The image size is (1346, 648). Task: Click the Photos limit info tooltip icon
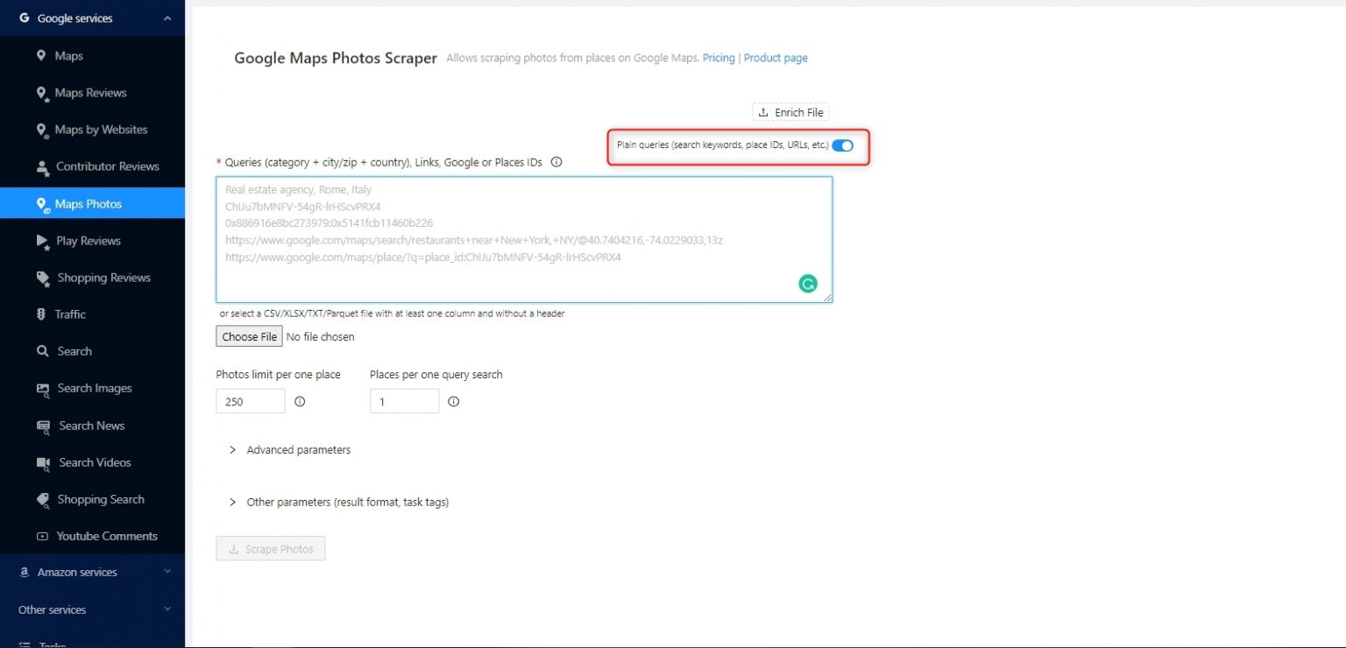[x=300, y=401]
